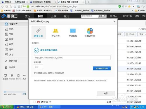This screenshot has height=109, width=146.
Task: Open the user account dropdown in header
Action: 115,16
